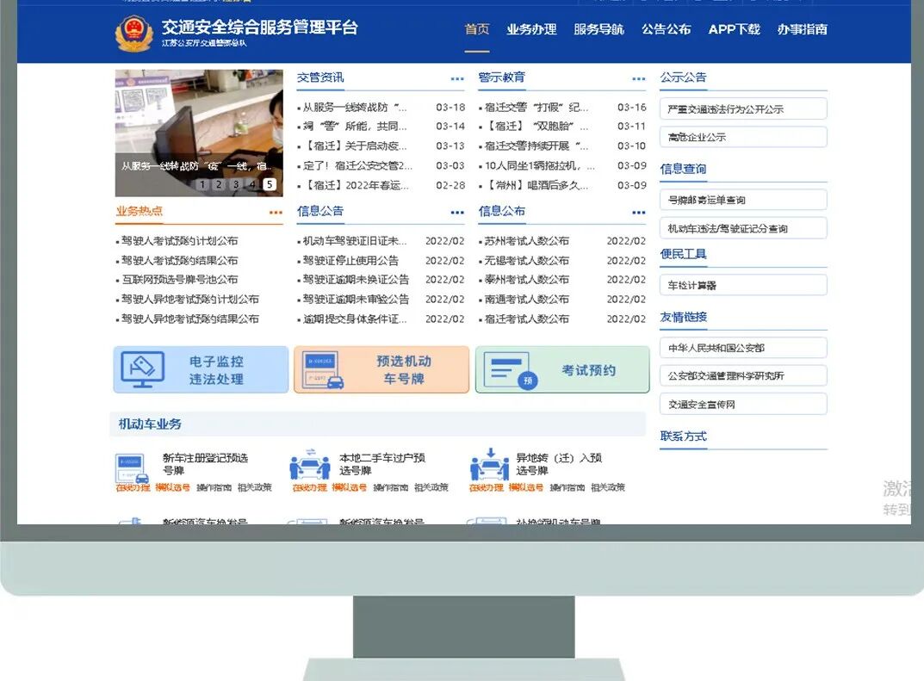Open the 车检计算器 tool link
924x681 pixels.
(x=742, y=284)
